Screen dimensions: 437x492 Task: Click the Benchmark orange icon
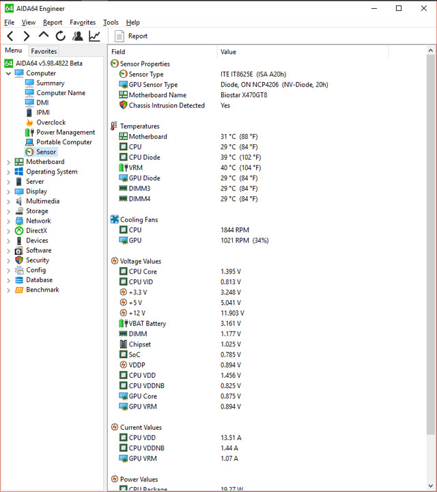pos(19,290)
